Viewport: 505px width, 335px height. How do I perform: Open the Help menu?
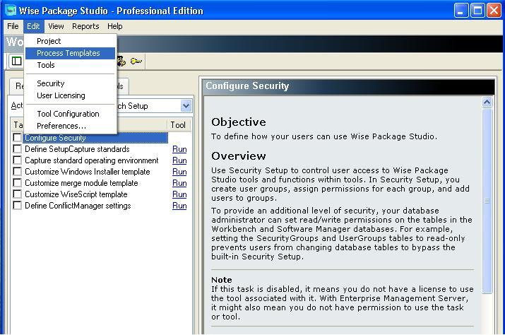pyautogui.click(x=115, y=26)
